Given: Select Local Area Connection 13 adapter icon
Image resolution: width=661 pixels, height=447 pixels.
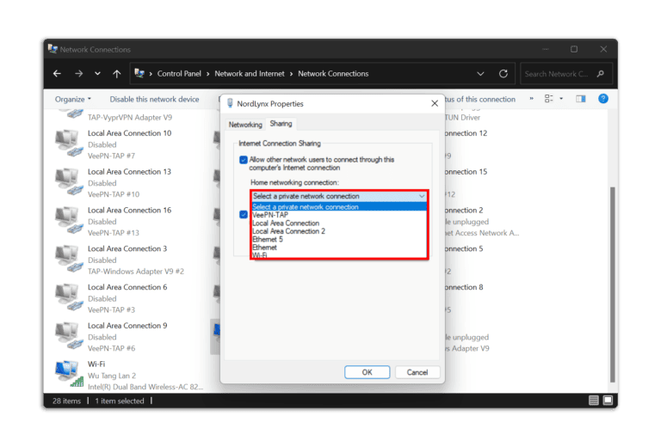Looking at the screenshot, I should 68,181.
